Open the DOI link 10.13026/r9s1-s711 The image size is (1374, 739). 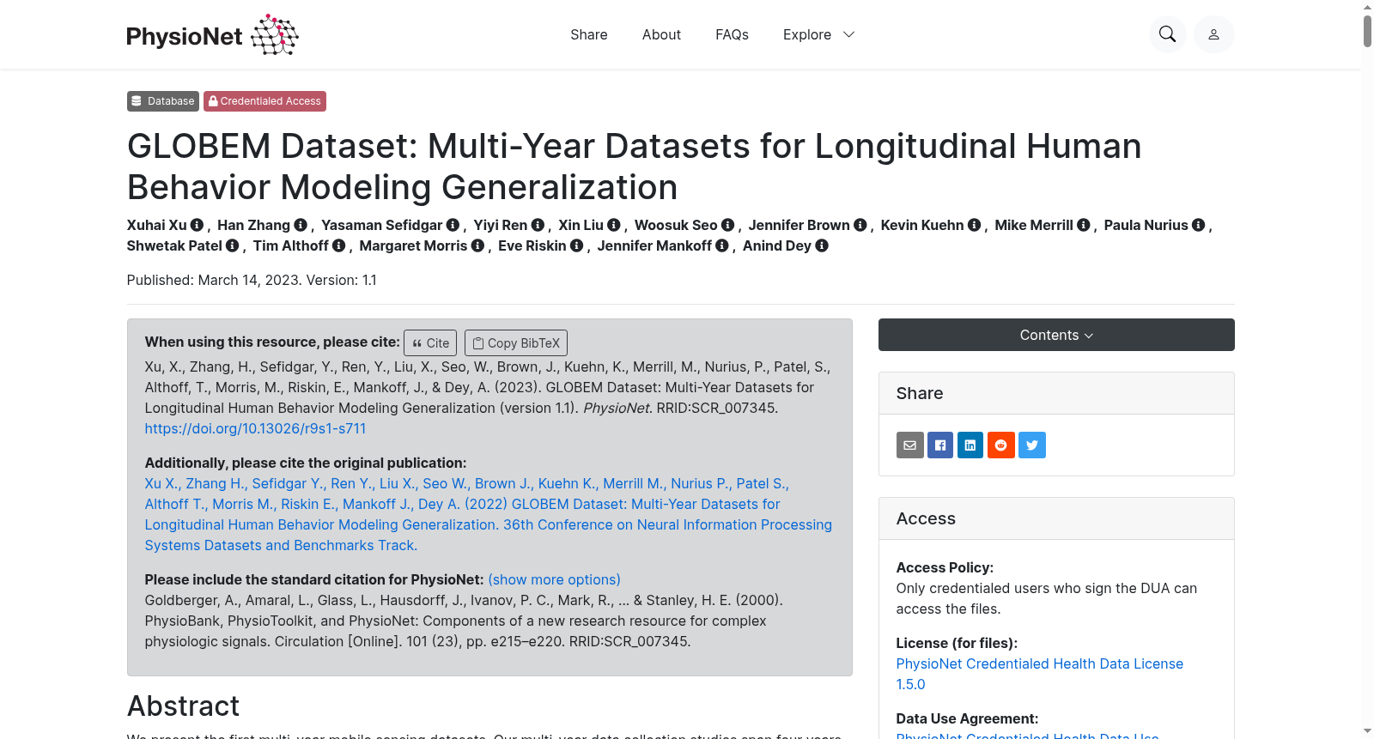(x=255, y=428)
